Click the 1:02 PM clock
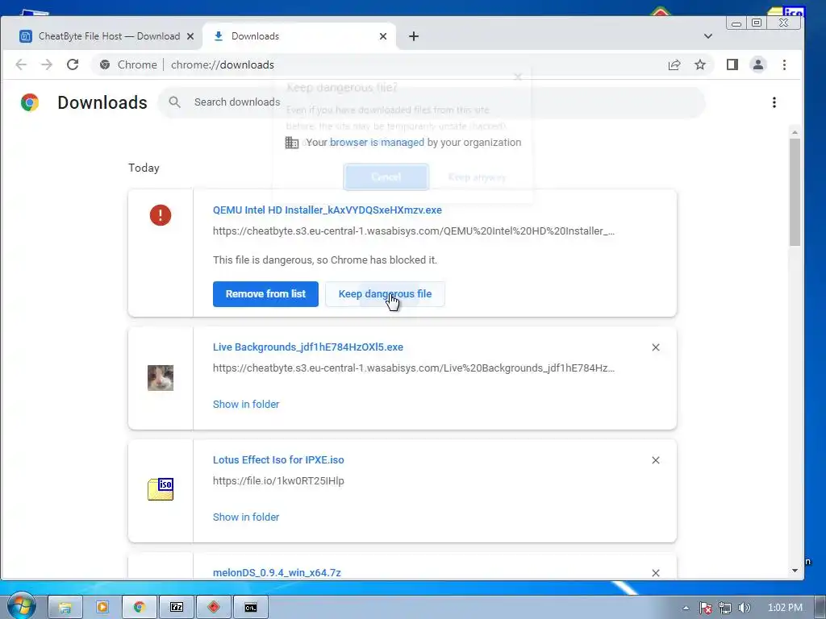The height and width of the screenshot is (619, 826). click(785, 608)
